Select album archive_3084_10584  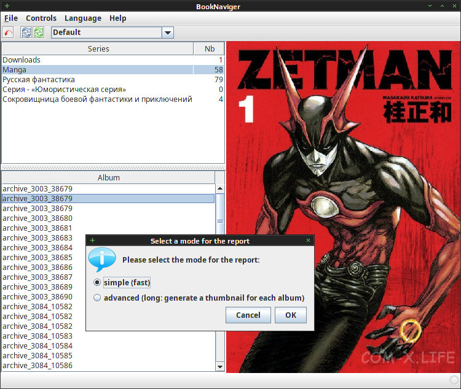108,346
